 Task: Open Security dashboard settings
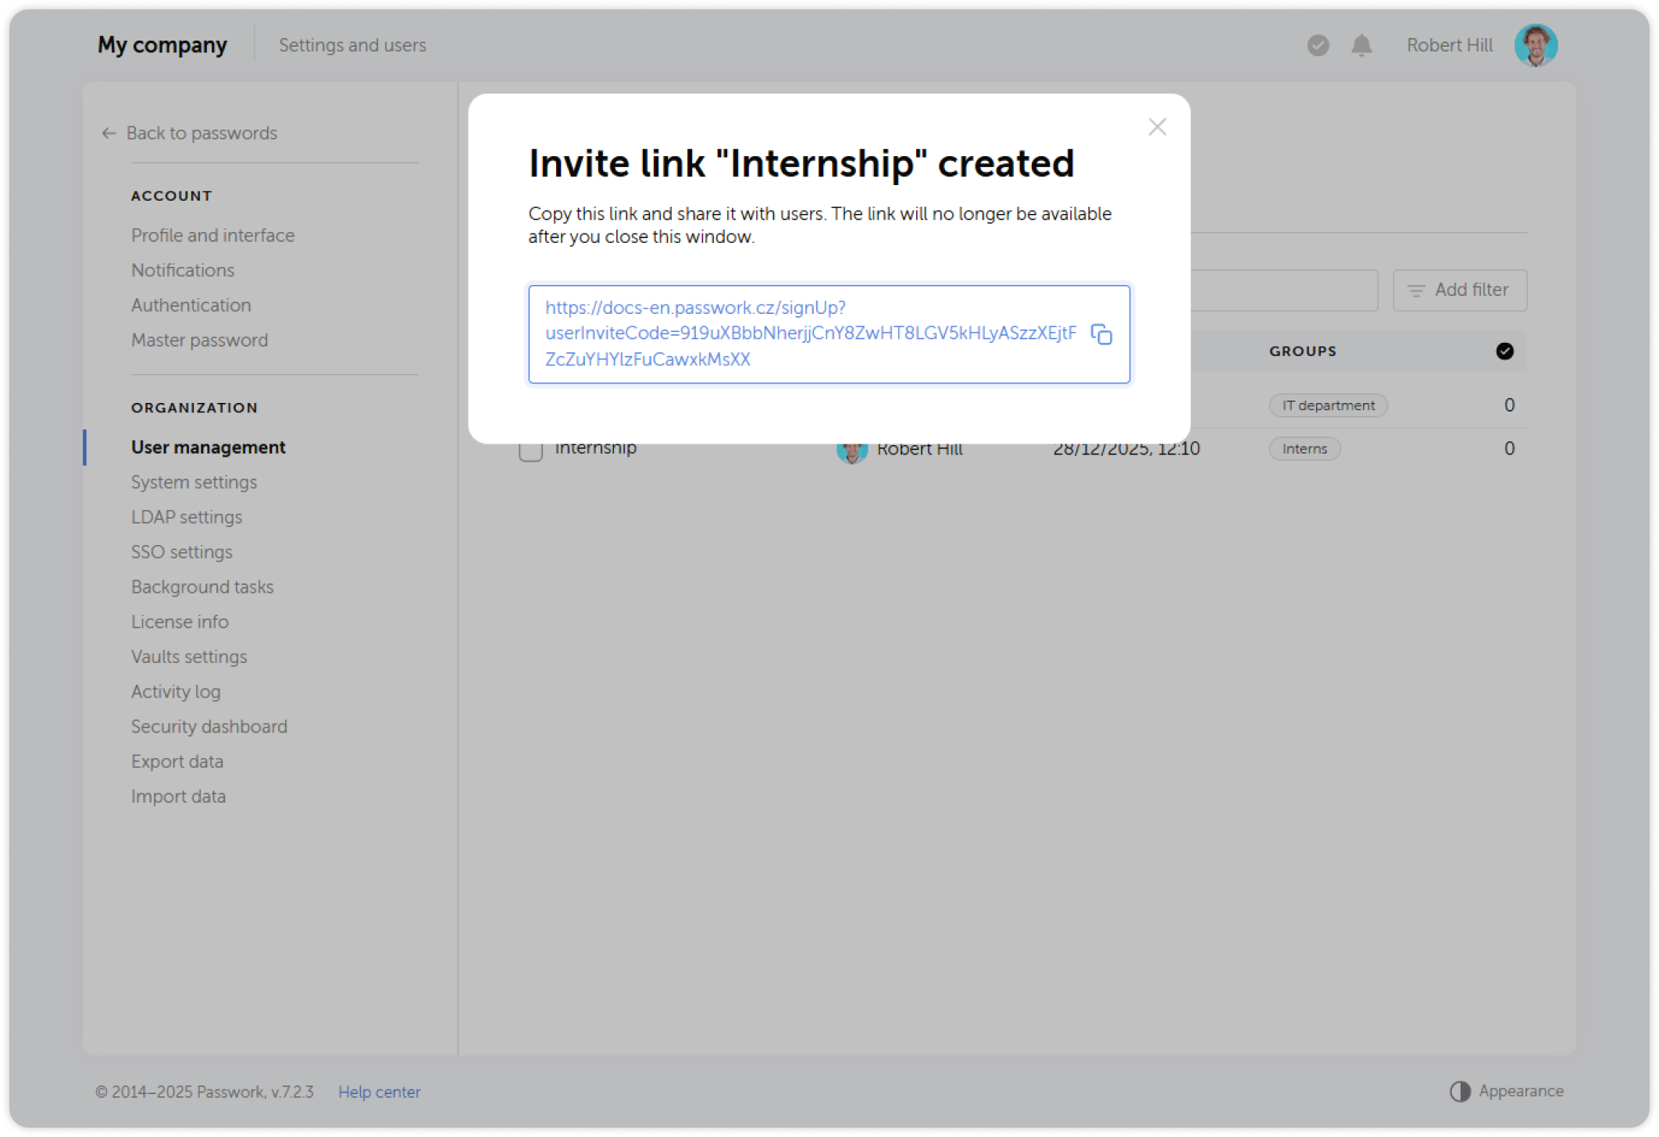click(209, 726)
